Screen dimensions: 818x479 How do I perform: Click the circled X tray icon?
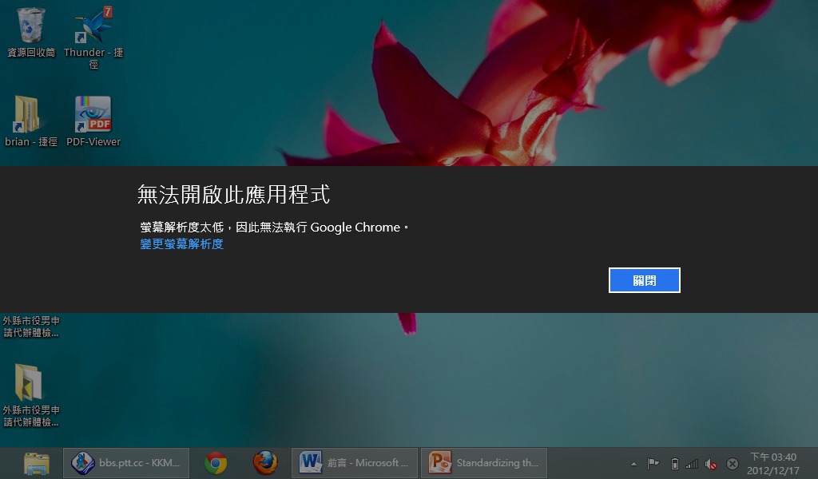(x=733, y=463)
